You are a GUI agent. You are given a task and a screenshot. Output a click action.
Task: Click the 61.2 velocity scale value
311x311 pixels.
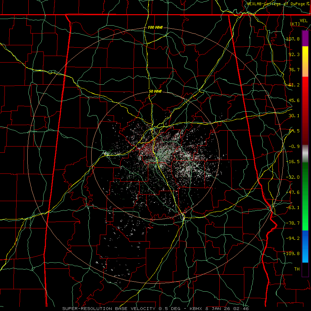[x=294, y=85]
